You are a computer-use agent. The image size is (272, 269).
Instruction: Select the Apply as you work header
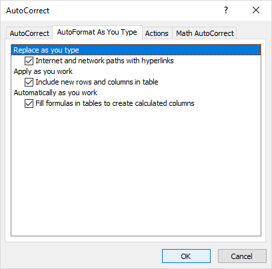tap(43, 71)
